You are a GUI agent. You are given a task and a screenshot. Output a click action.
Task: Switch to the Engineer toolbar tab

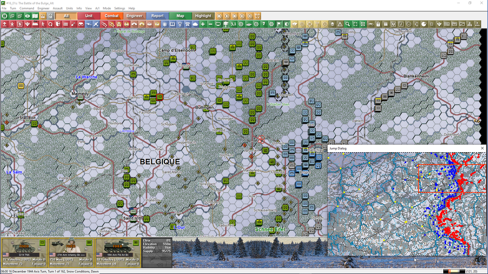point(134,16)
